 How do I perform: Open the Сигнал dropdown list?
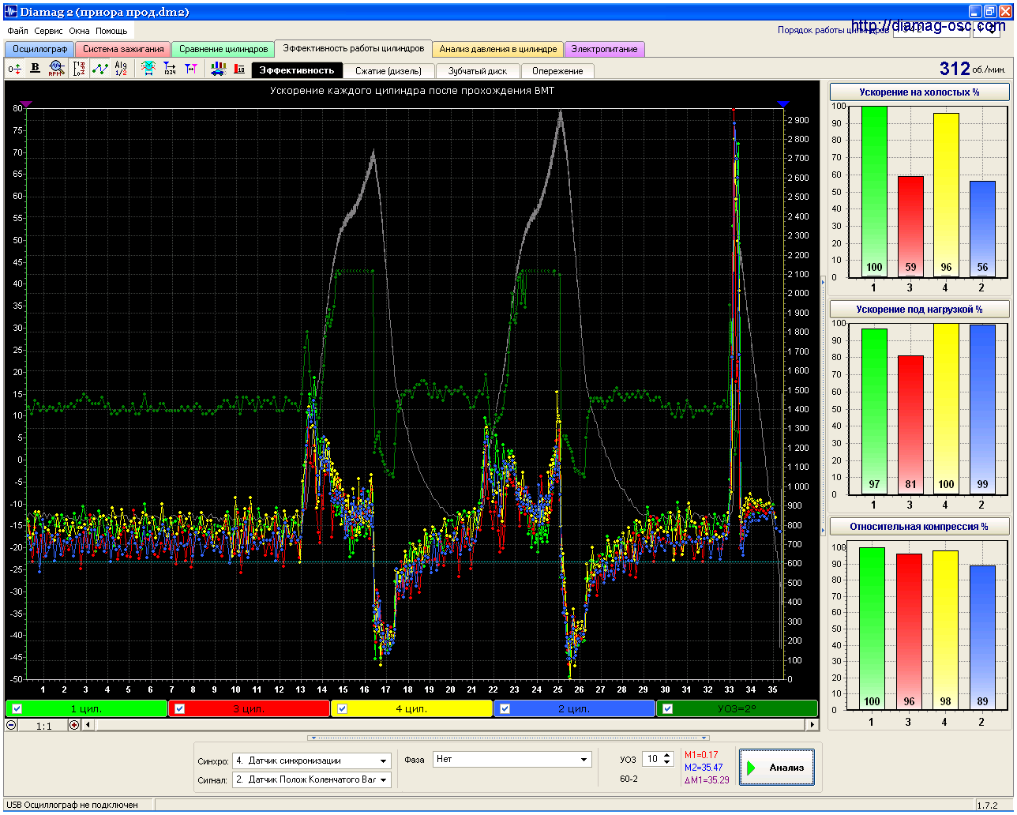tap(384, 780)
